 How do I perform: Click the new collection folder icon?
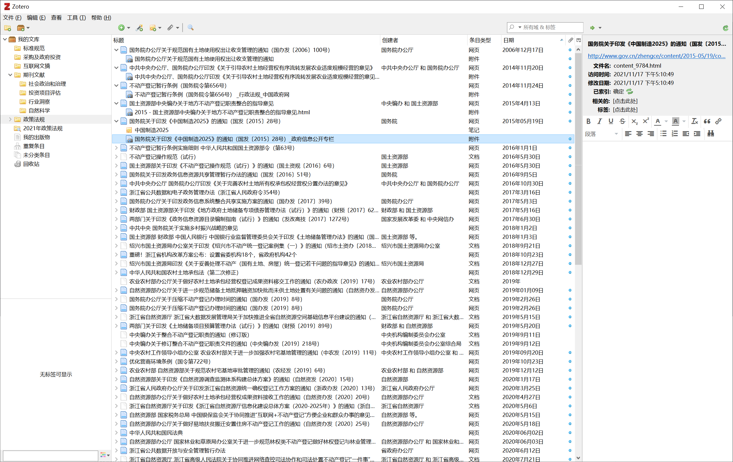[x=8, y=28]
